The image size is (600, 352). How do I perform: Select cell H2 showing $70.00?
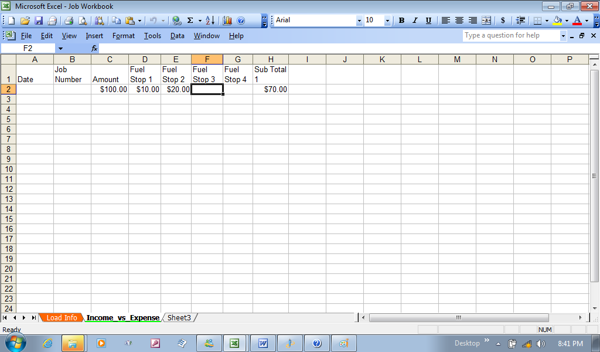(x=270, y=89)
